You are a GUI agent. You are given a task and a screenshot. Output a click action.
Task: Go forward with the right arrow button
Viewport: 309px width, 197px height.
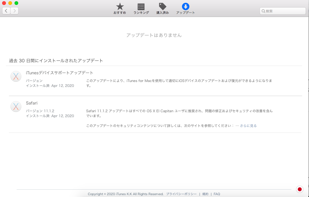pos(15,11)
